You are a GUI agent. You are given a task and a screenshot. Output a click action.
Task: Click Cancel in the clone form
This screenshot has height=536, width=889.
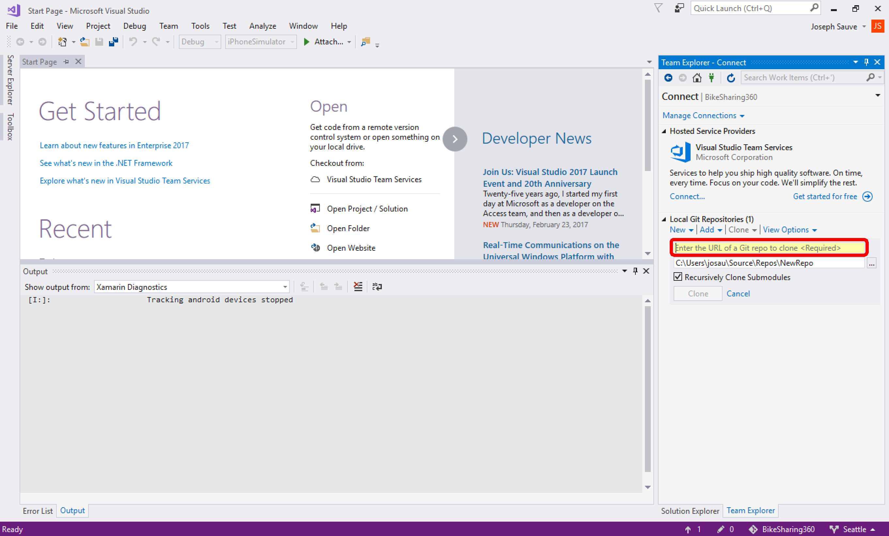[738, 293]
